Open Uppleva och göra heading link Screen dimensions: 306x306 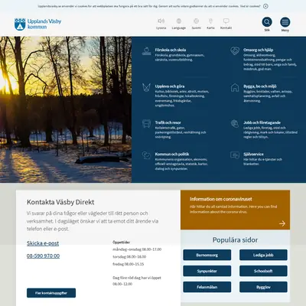click(170, 86)
